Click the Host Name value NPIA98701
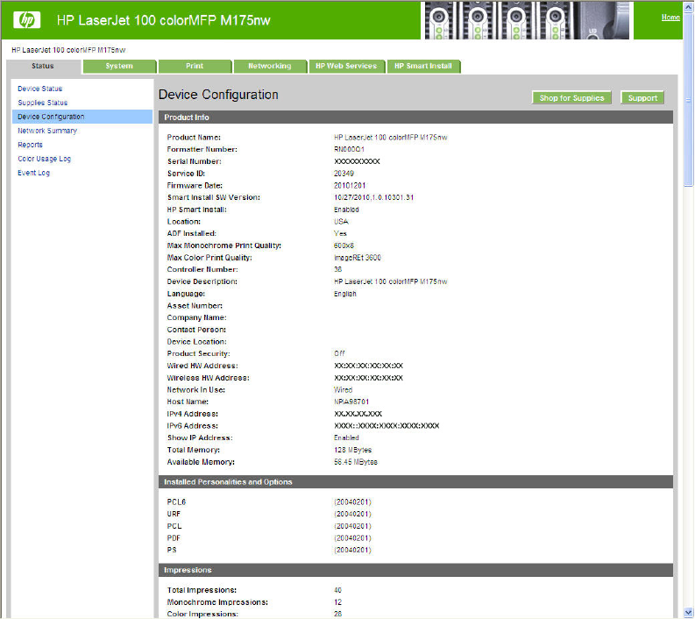The width and height of the screenshot is (695, 619). (351, 402)
